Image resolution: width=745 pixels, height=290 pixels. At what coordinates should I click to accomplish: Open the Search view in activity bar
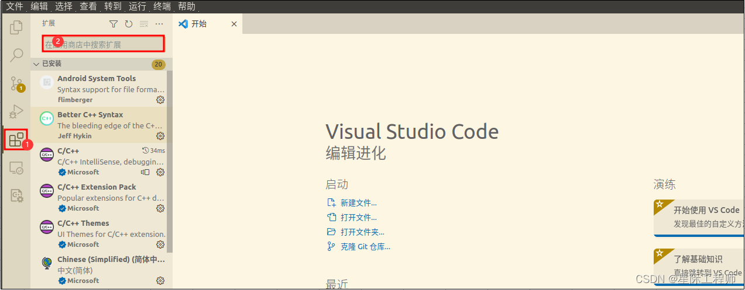16,55
